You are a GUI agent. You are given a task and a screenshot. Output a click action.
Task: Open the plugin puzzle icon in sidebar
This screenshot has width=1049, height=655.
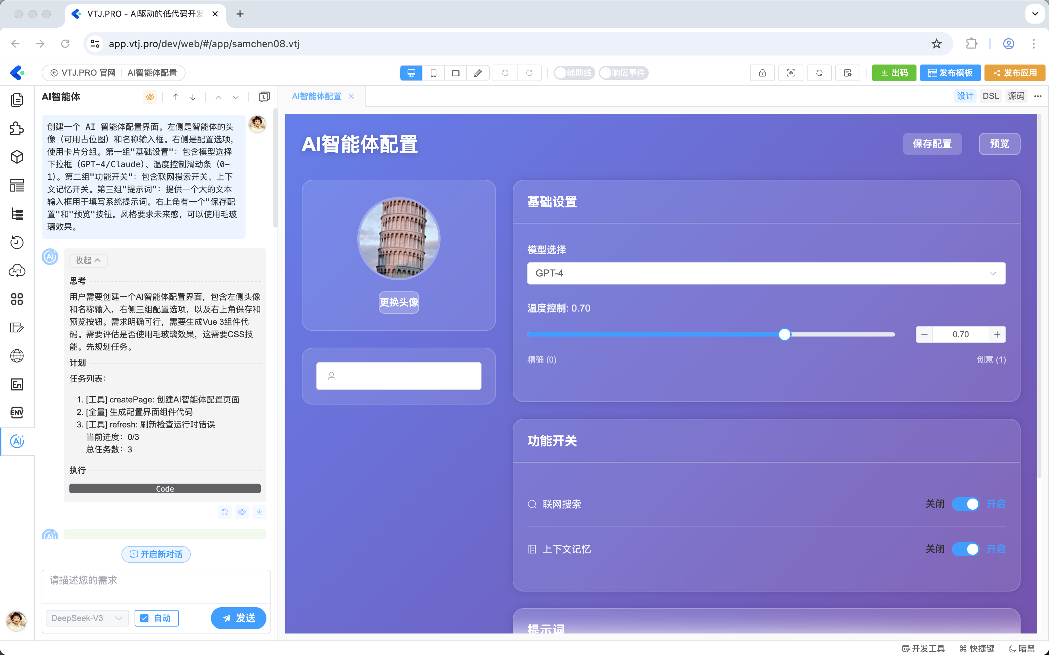[17, 128]
